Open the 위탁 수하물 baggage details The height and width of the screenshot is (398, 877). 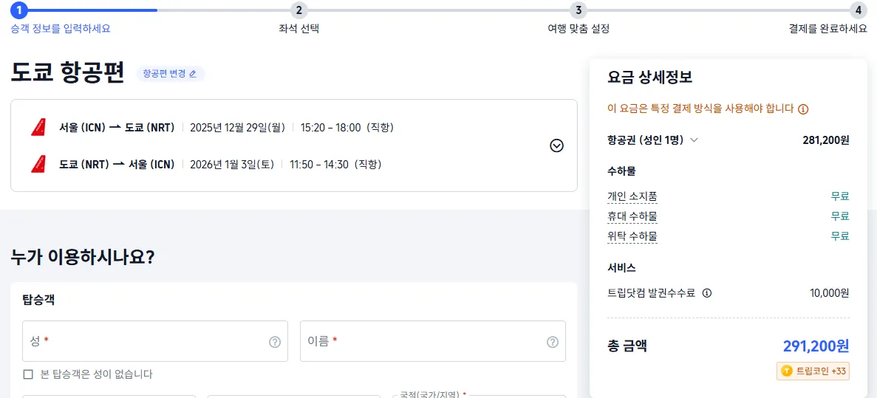pyautogui.click(x=632, y=236)
